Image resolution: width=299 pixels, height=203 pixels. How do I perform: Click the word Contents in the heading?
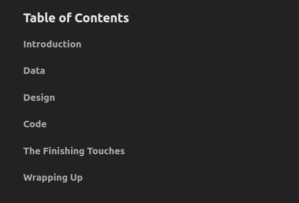[102, 18]
